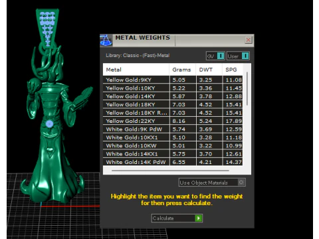This screenshot has width=319, height=239.
Task: Select the Yellow Gold:14KY row
Action: [173, 96]
